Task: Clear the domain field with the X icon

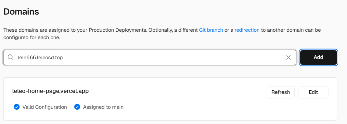Action: (x=289, y=58)
